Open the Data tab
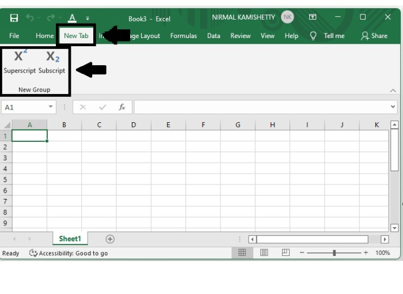 [214, 36]
